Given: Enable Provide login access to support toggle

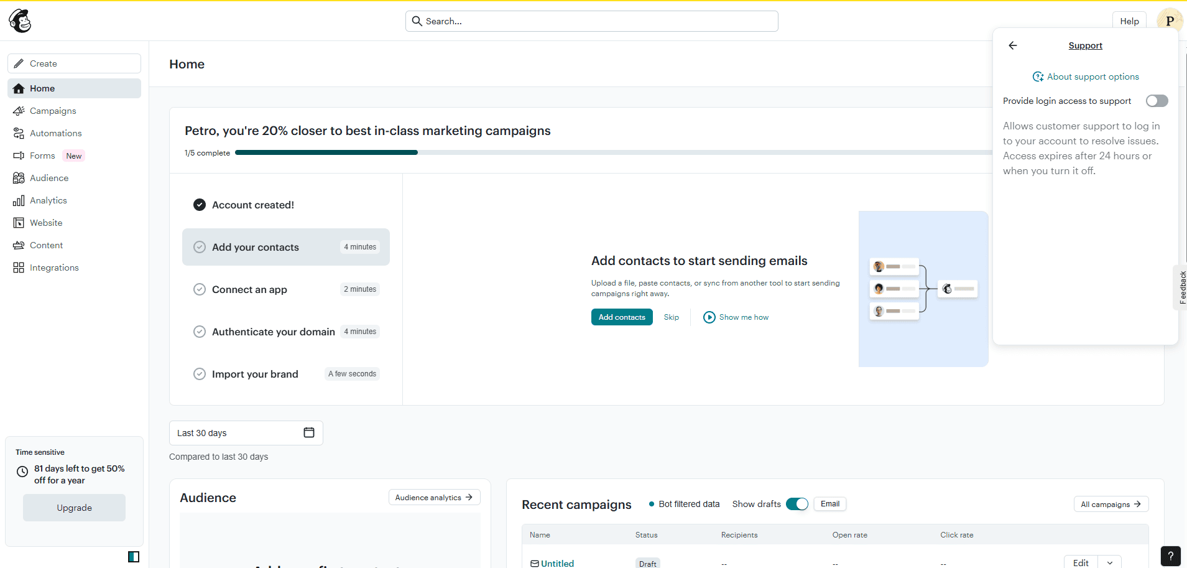Looking at the screenshot, I should coord(1157,101).
